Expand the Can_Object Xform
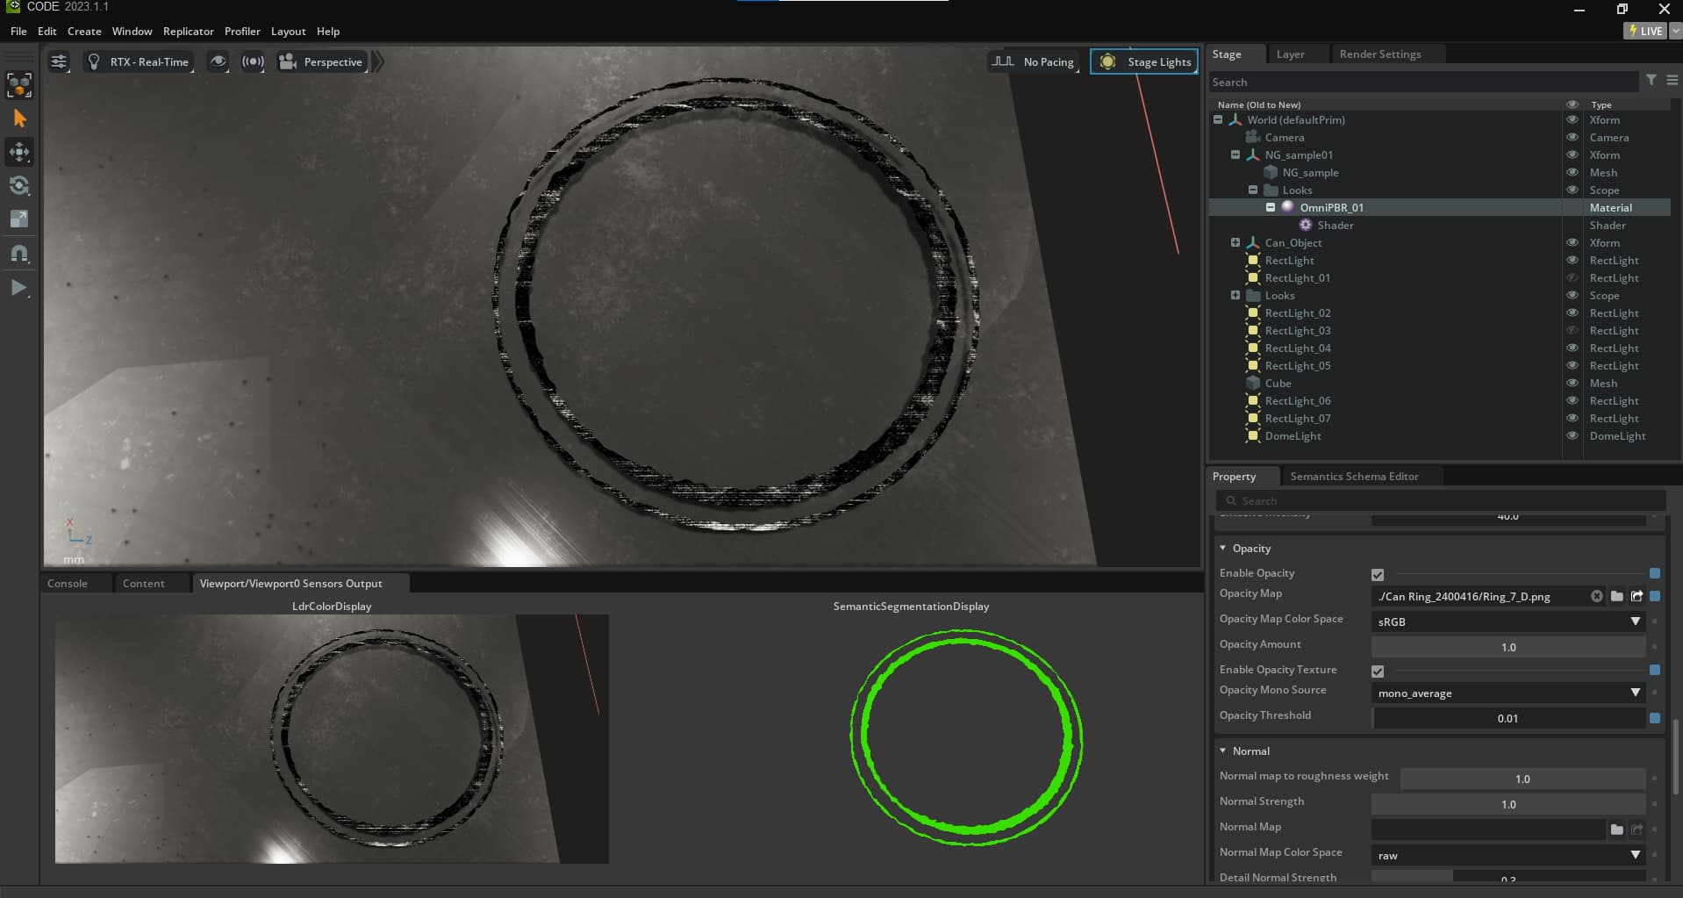This screenshot has width=1683, height=898. [x=1235, y=242]
